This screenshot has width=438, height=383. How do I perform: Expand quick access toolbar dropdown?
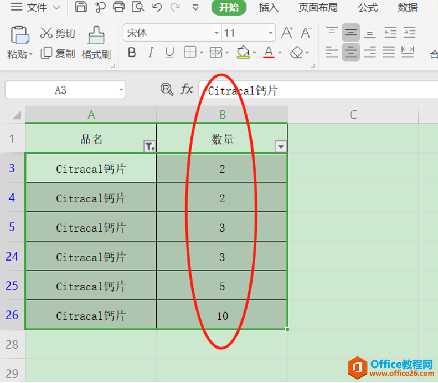[195, 8]
